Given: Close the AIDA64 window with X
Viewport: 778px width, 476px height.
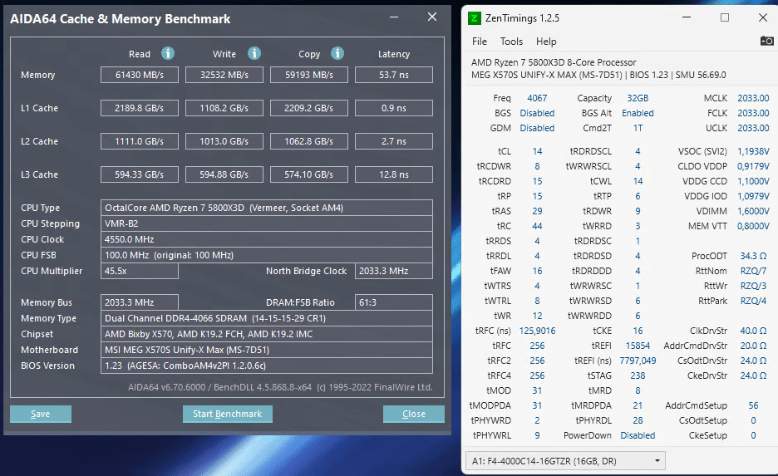Looking at the screenshot, I should coord(432,17).
